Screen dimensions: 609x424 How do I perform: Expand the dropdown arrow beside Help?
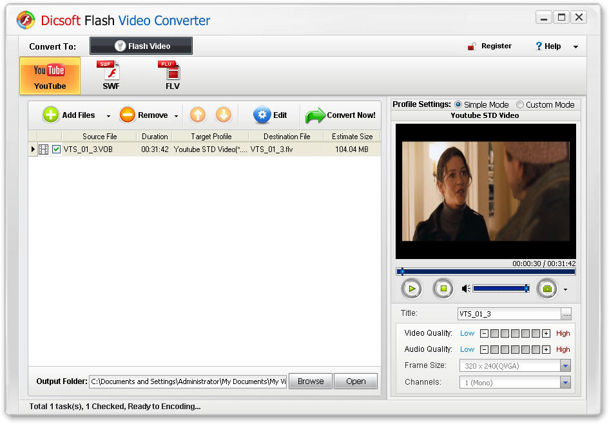tap(575, 47)
